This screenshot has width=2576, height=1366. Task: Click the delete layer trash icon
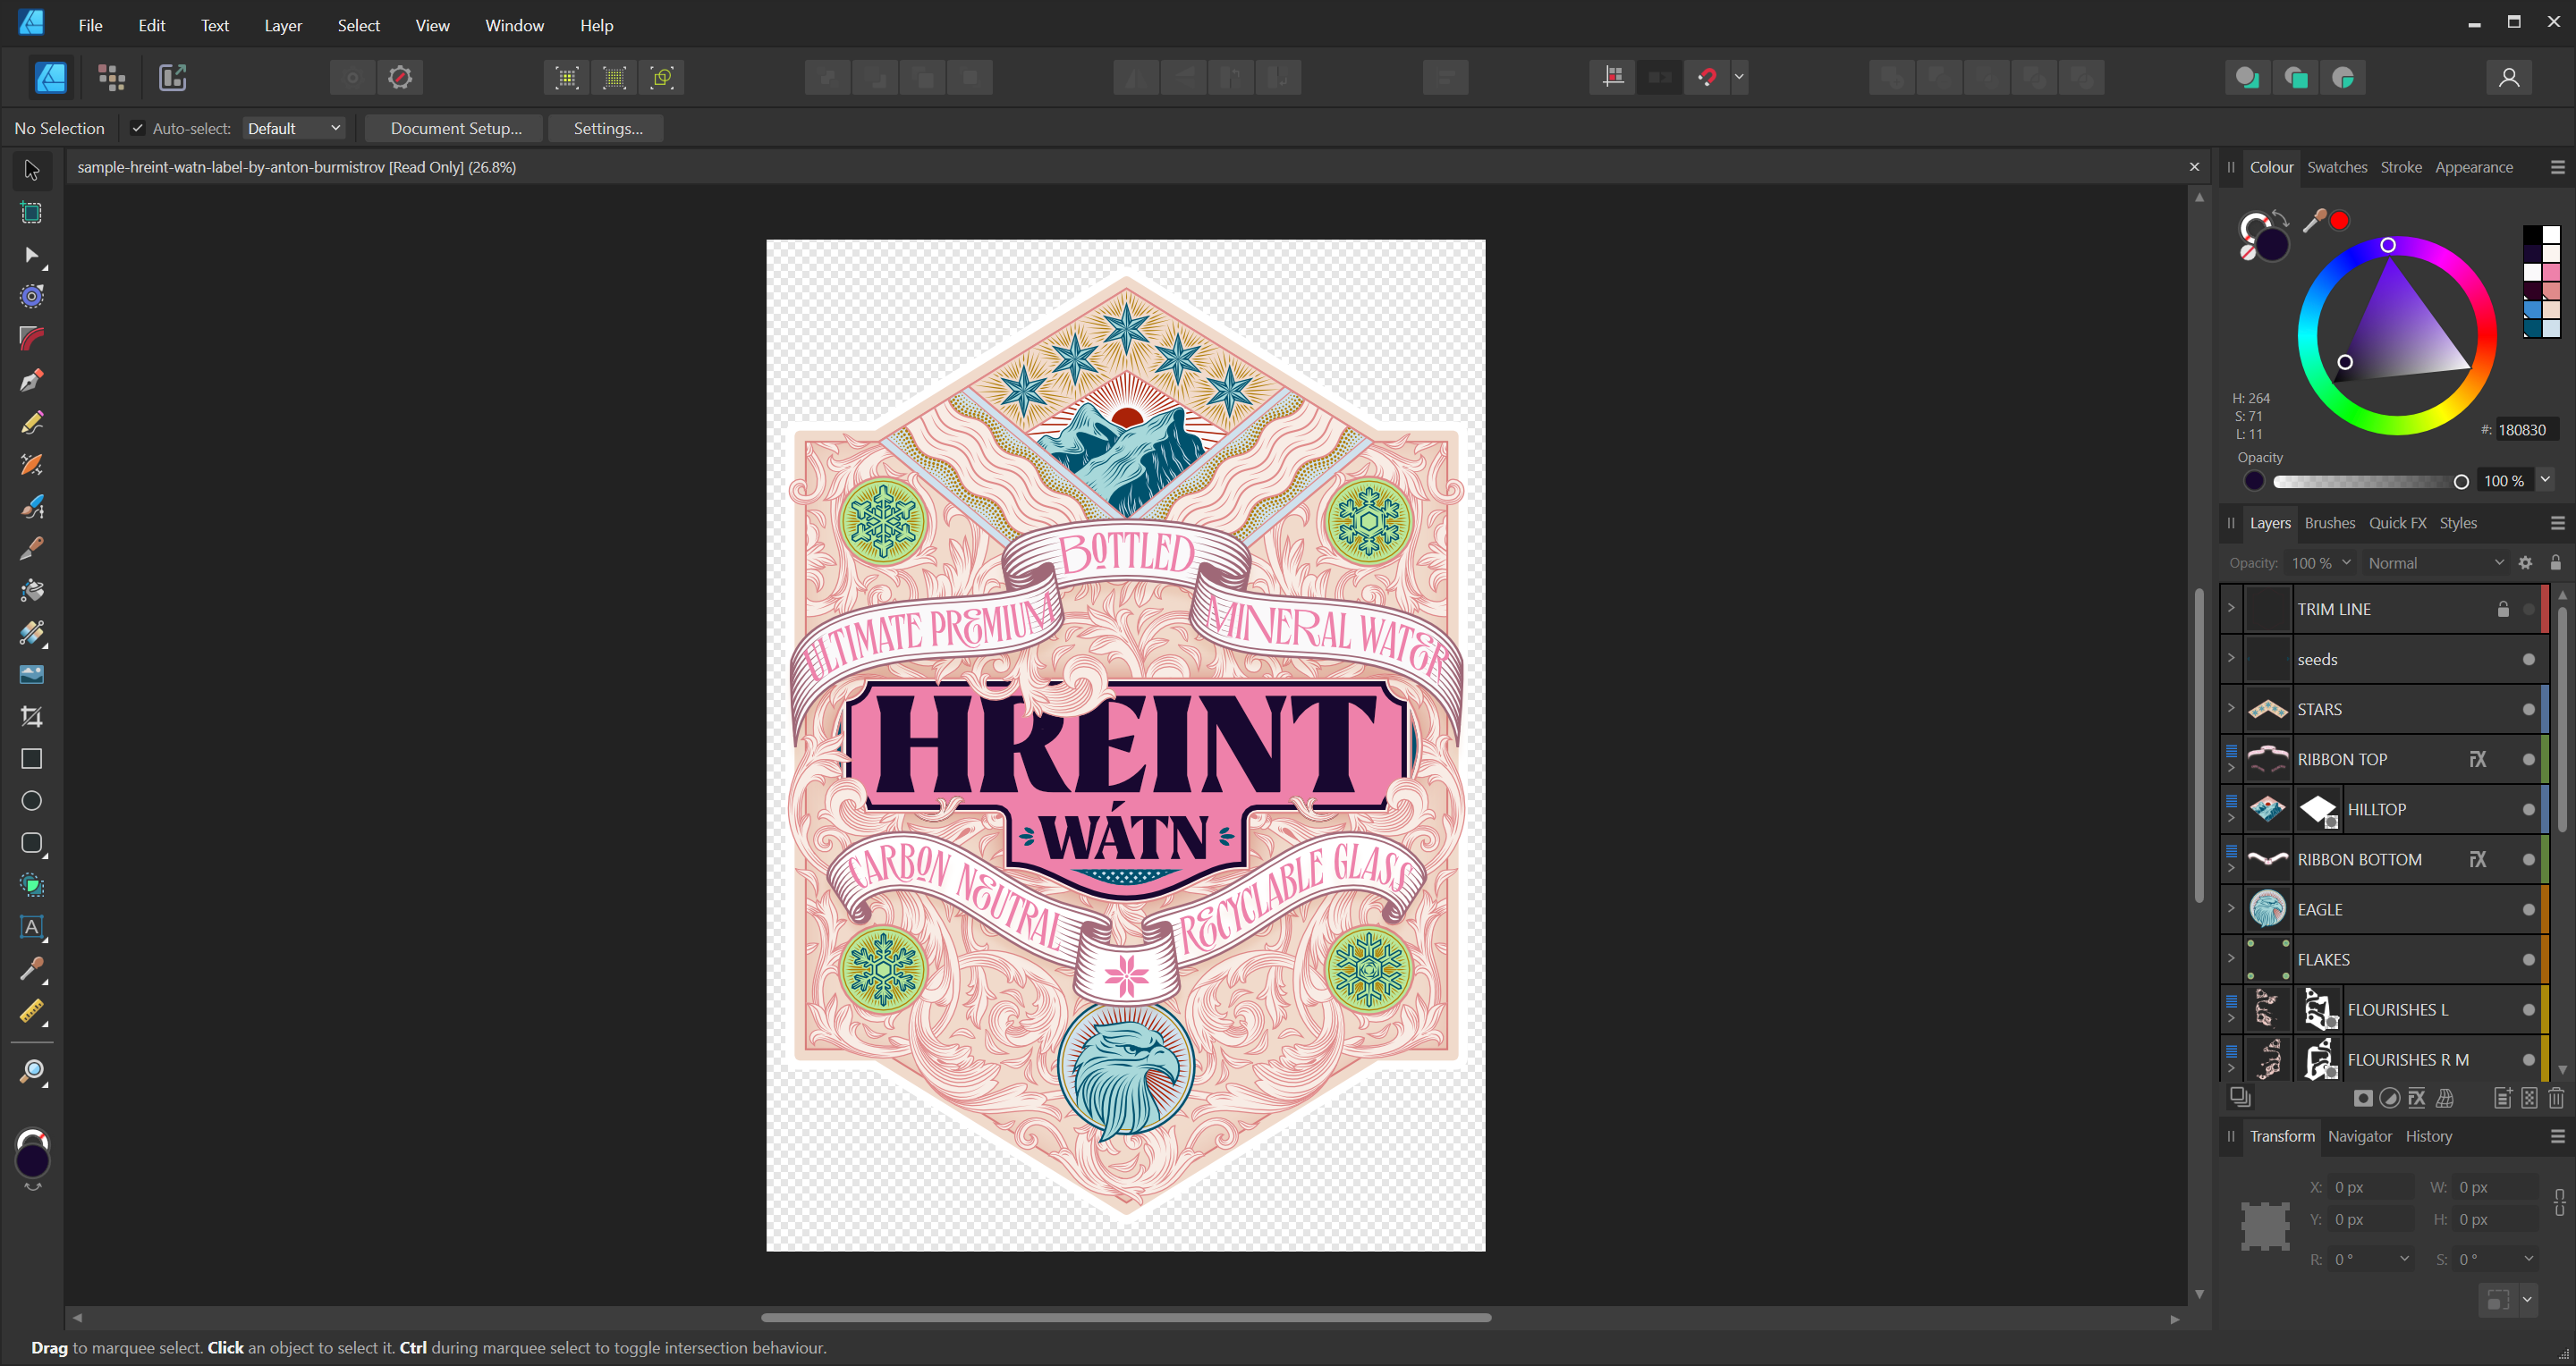click(x=2556, y=1100)
